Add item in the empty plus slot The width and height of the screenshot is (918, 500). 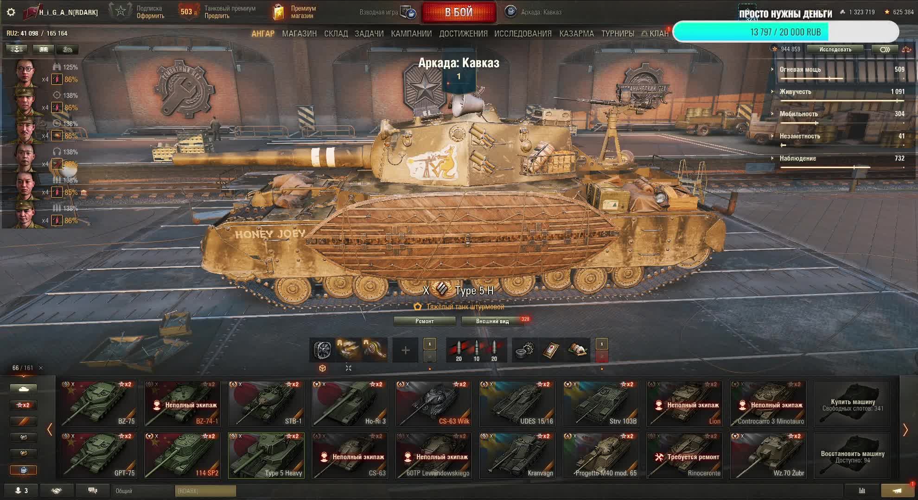click(405, 350)
